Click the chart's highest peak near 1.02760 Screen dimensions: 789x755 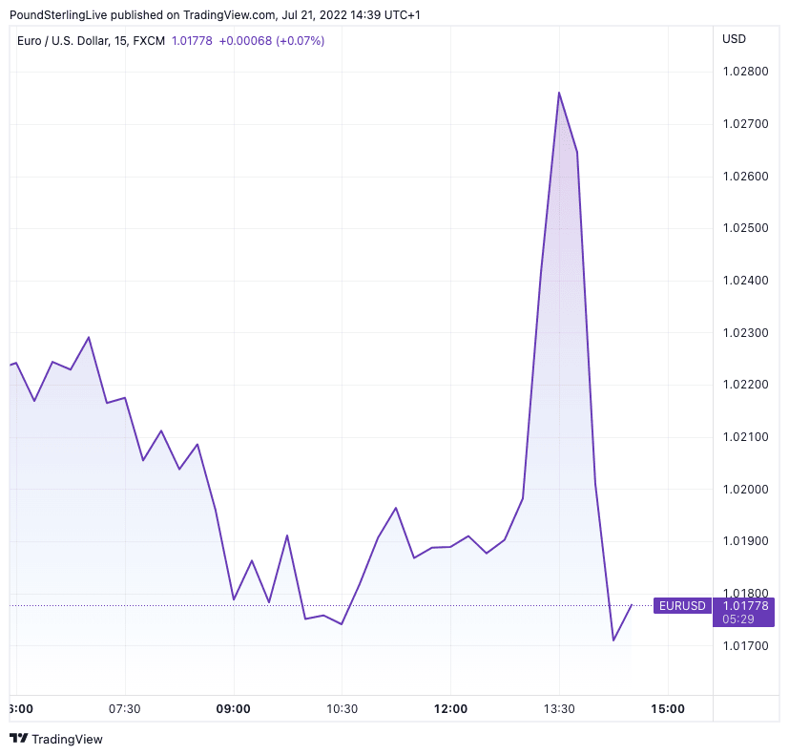coord(559,93)
